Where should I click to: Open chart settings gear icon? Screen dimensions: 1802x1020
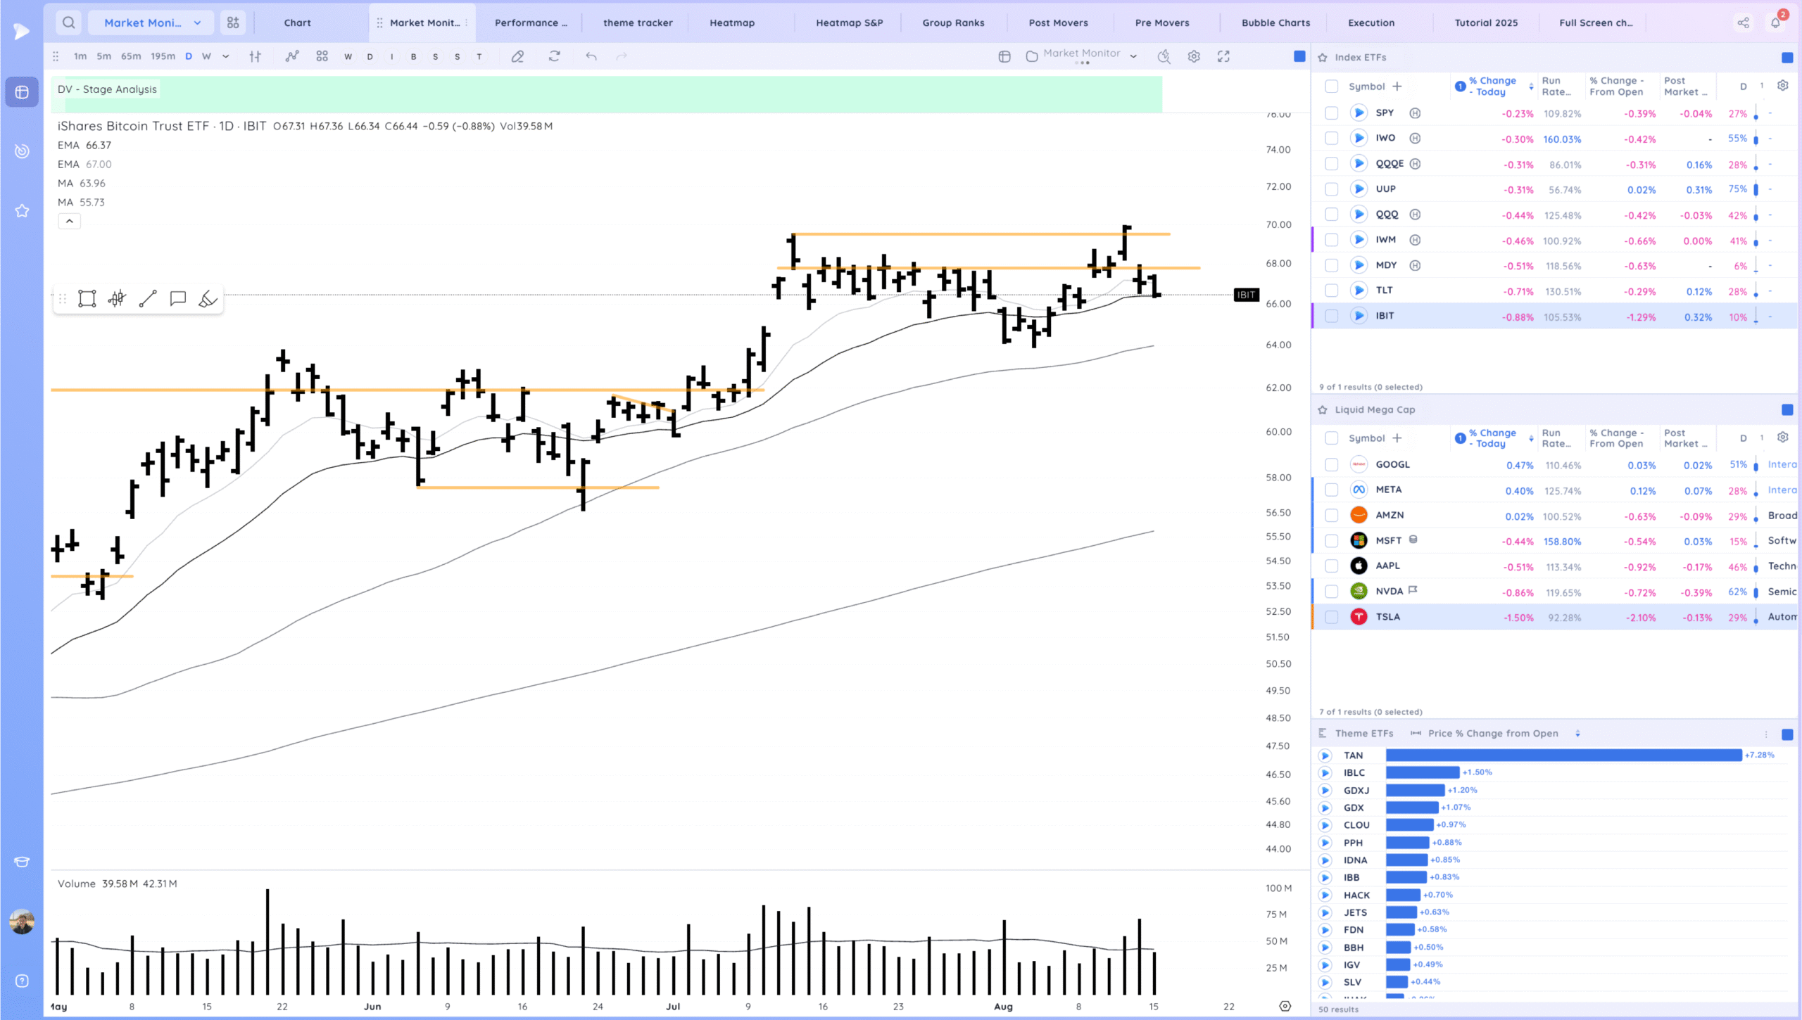[x=1194, y=57]
